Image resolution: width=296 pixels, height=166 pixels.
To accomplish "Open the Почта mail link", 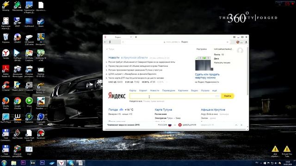I will tap(217, 54).
